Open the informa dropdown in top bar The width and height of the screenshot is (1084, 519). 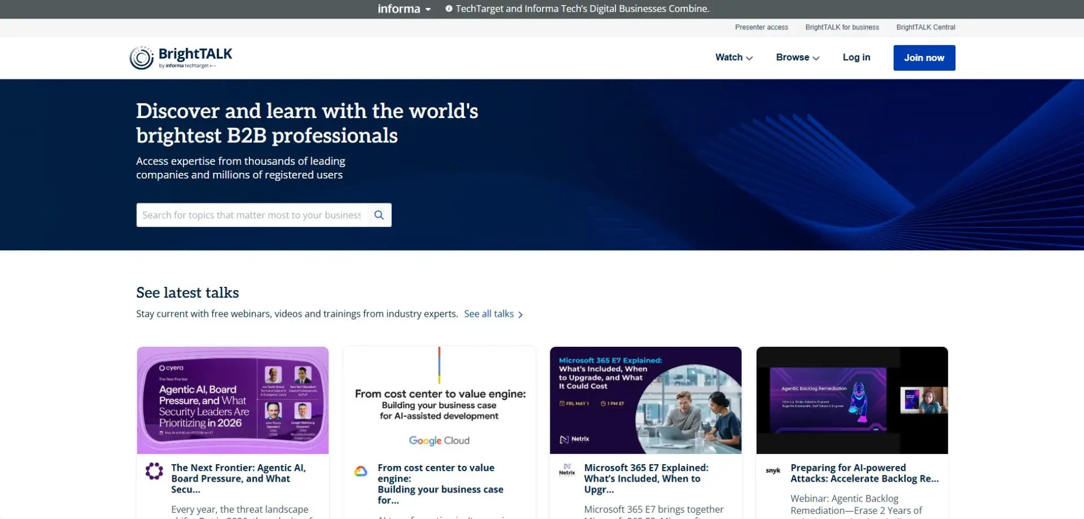404,9
